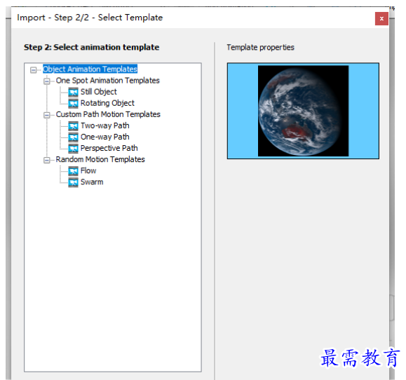Collapse the Custom Path Motion Templates group

[46, 115]
